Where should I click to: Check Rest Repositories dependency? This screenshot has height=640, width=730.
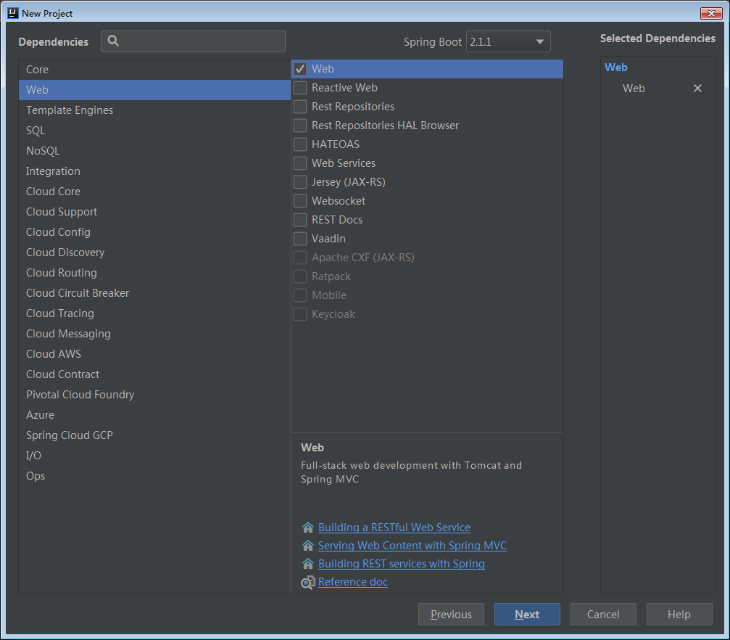point(300,107)
